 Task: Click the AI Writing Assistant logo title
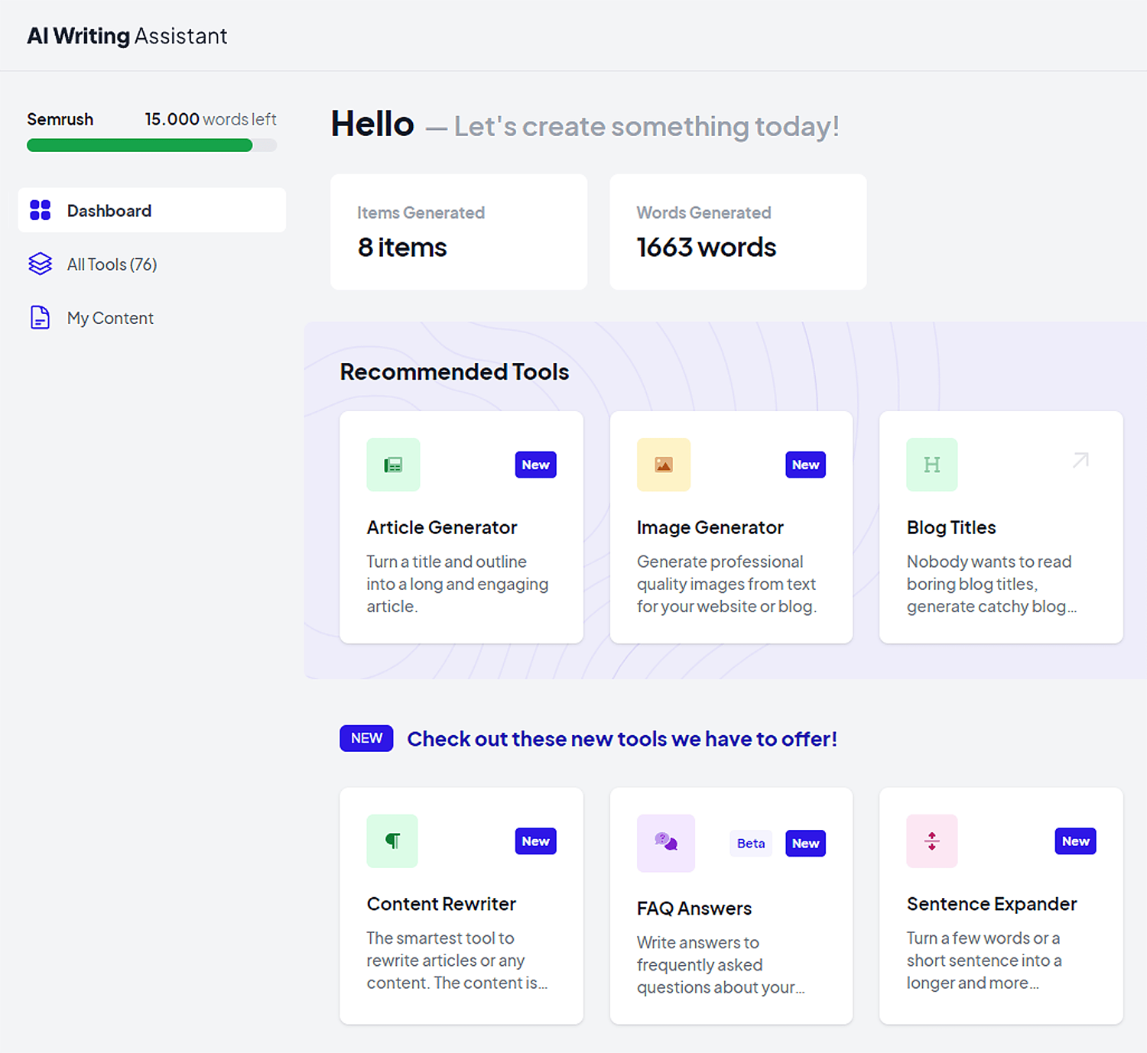[x=127, y=36]
